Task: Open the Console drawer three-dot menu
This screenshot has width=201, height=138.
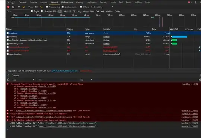Action: (8, 75)
